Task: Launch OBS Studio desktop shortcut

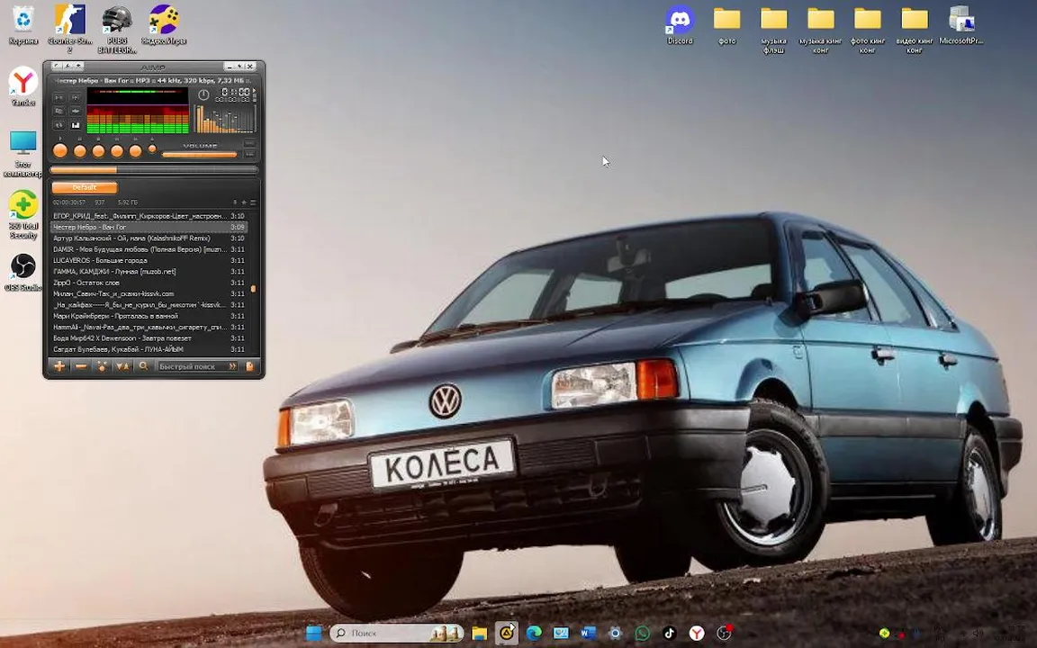Action: click(23, 273)
